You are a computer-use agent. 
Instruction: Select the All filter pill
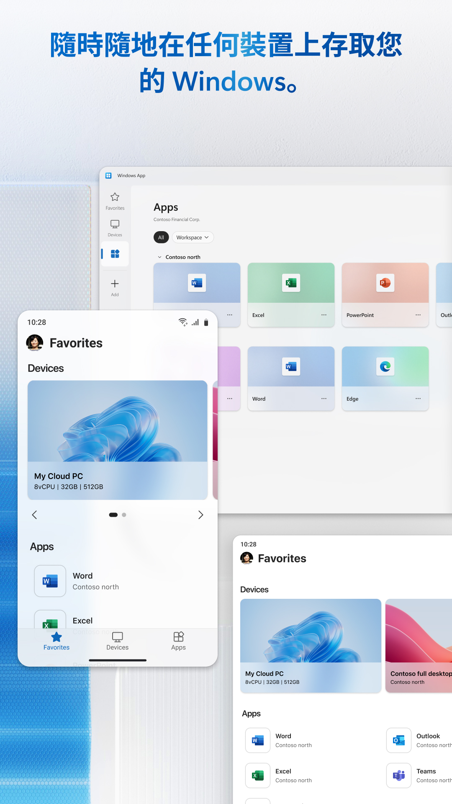tap(161, 237)
